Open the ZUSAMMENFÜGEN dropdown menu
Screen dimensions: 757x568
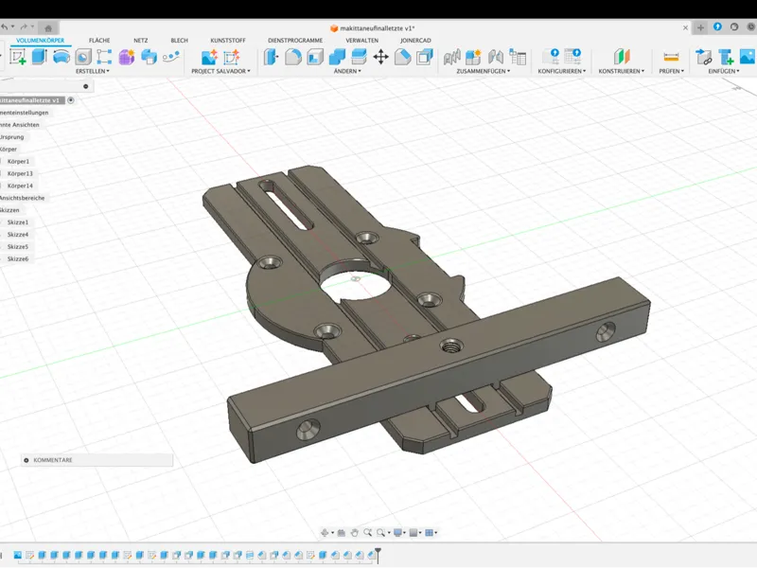pos(484,71)
